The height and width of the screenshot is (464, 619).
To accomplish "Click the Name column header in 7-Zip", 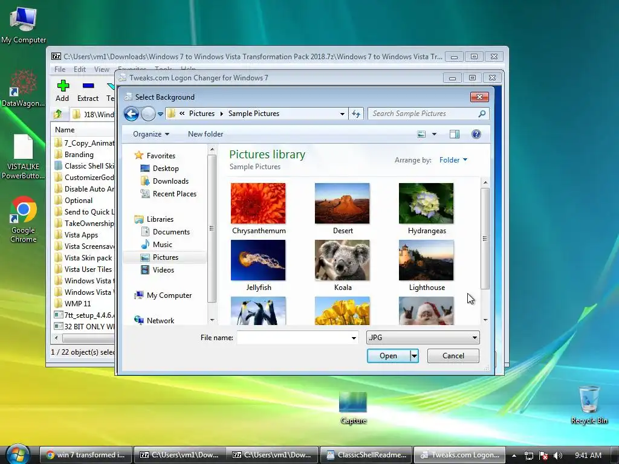I will point(65,130).
